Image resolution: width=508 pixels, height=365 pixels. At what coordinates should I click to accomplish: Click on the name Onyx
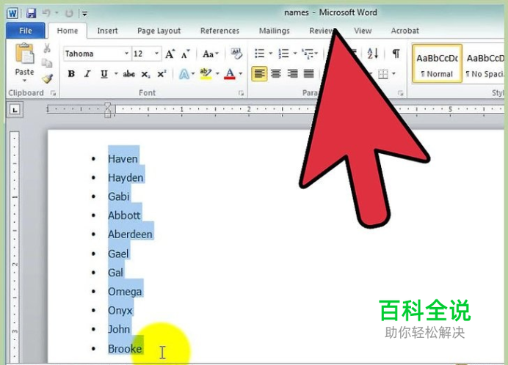(x=120, y=310)
